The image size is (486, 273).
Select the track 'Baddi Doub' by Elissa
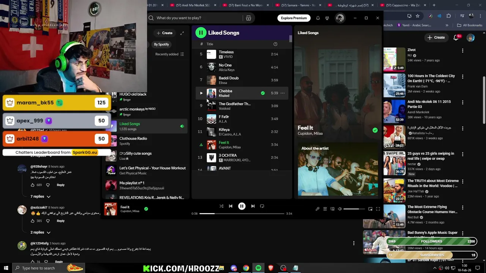click(x=242, y=80)
